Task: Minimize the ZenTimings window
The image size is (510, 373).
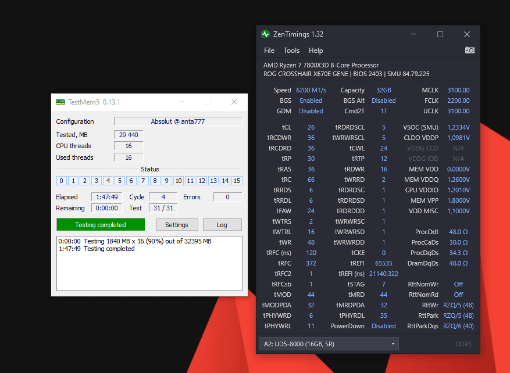Action: click(x=413, y=34)
